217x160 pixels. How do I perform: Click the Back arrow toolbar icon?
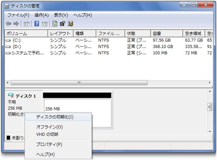pos(8,24)
